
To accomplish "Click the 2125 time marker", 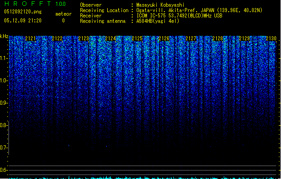I will pos(137,38).
